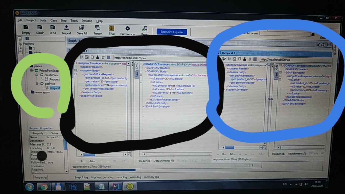Open the memory log tab
This screenshot has height=194, width=345.
[151, 177]
